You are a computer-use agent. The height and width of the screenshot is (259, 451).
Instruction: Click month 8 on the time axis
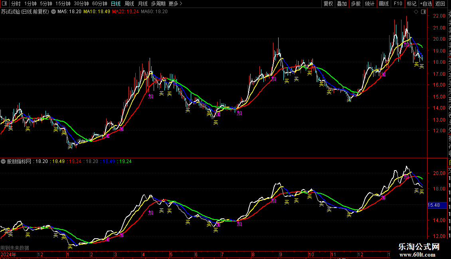click(x=253, y=254)
